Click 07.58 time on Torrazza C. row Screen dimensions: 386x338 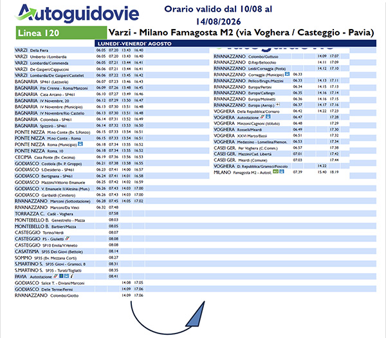tap(113, 214)
